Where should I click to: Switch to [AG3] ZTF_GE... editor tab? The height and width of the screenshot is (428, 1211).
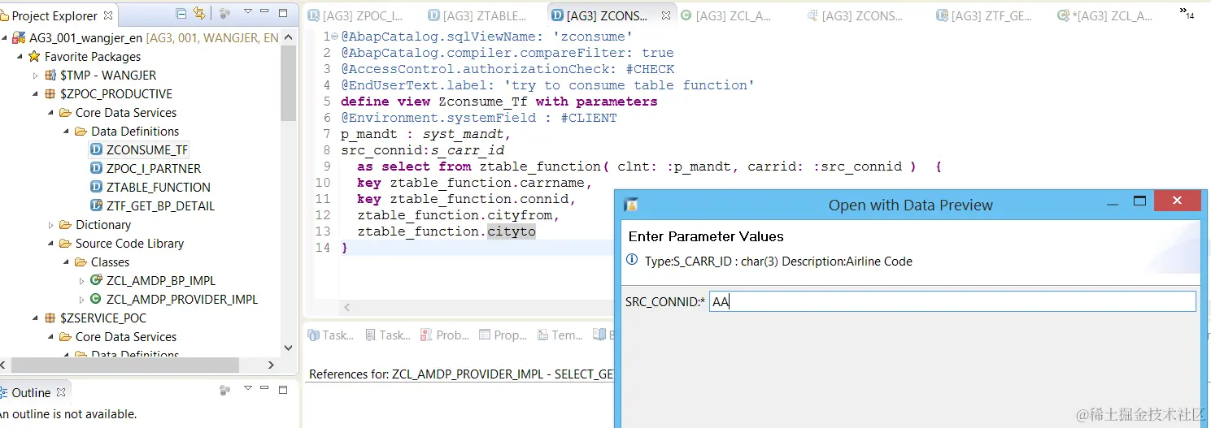pos(985,15)
